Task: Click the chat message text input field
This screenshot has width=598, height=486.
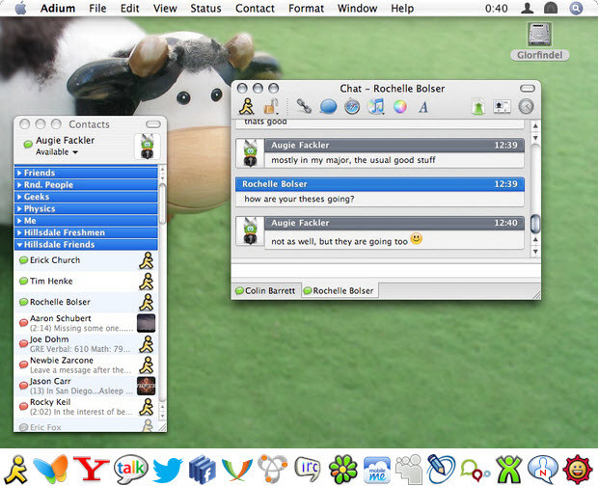Action: tap(386, 272)
